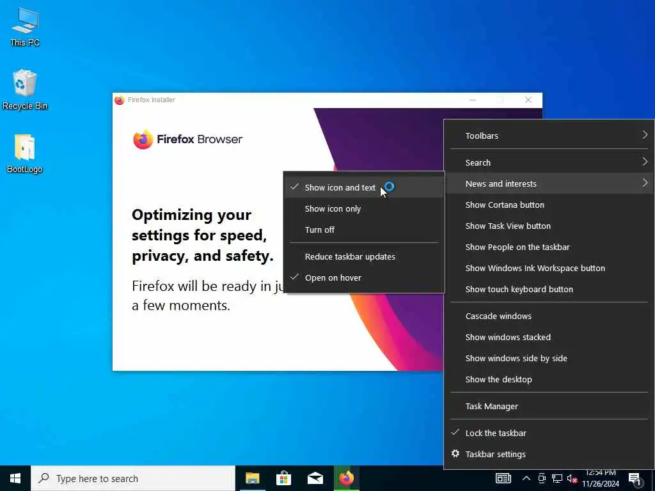Open the Mail app on taskbar

click(x=315, y=478)
